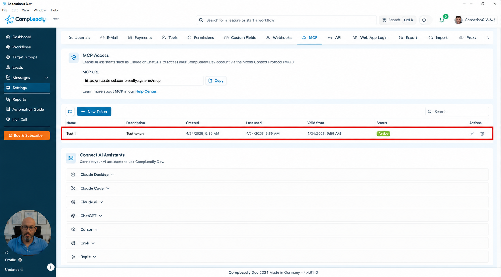This screenshot has height=277, width=501.
Task: Click the Workflows icon in the sidebar
Action: (8, 47)
